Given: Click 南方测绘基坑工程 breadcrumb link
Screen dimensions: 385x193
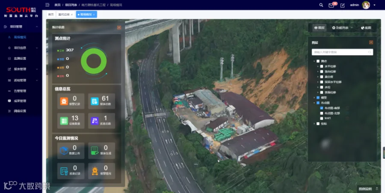Looking at the screenshot, I should (x=93, y=5).
